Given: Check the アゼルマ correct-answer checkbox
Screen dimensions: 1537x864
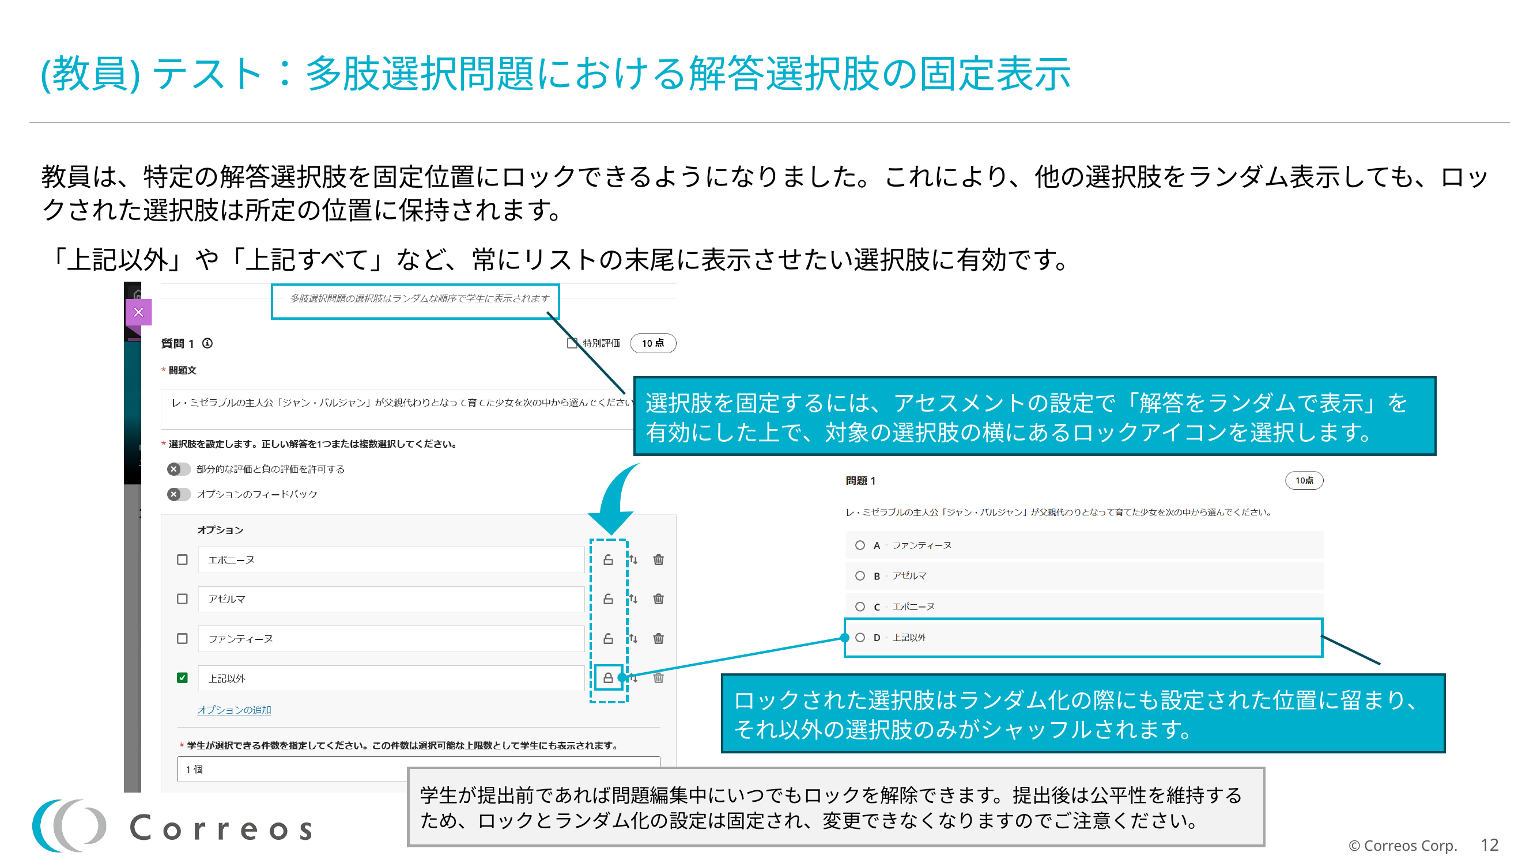Looking at the screenshot, I should pyautogui.click(x=183, y=599).
